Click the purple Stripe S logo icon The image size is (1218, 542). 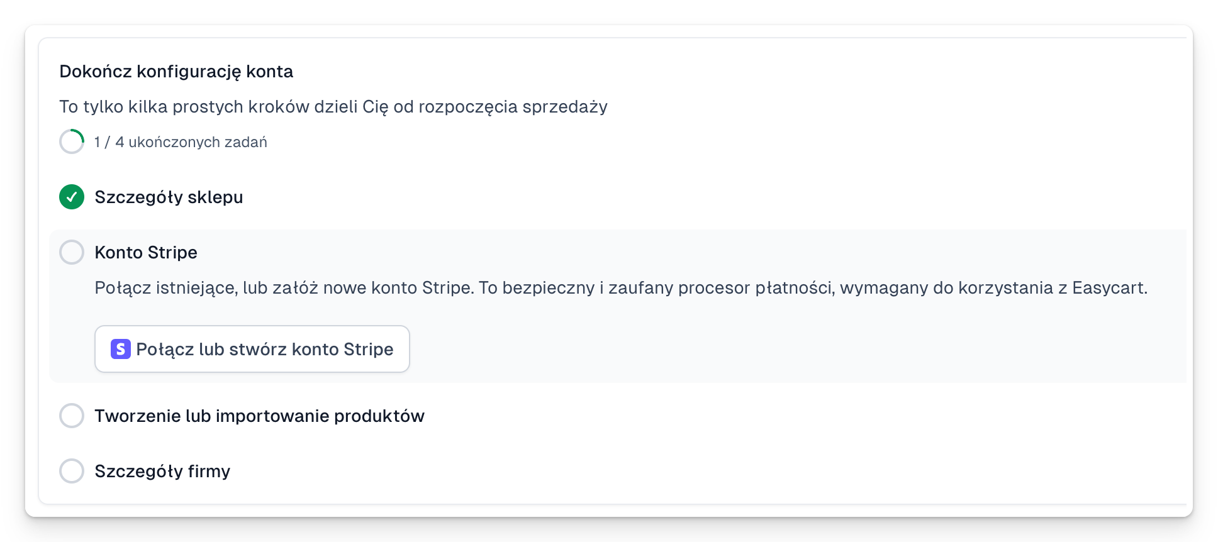(x=121, y=349)
